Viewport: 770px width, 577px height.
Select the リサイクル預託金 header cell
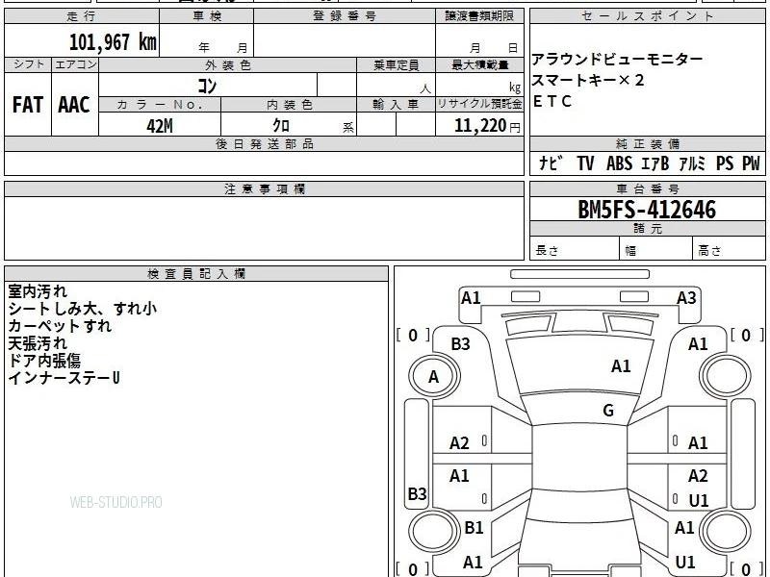click(x=479, y=105)
